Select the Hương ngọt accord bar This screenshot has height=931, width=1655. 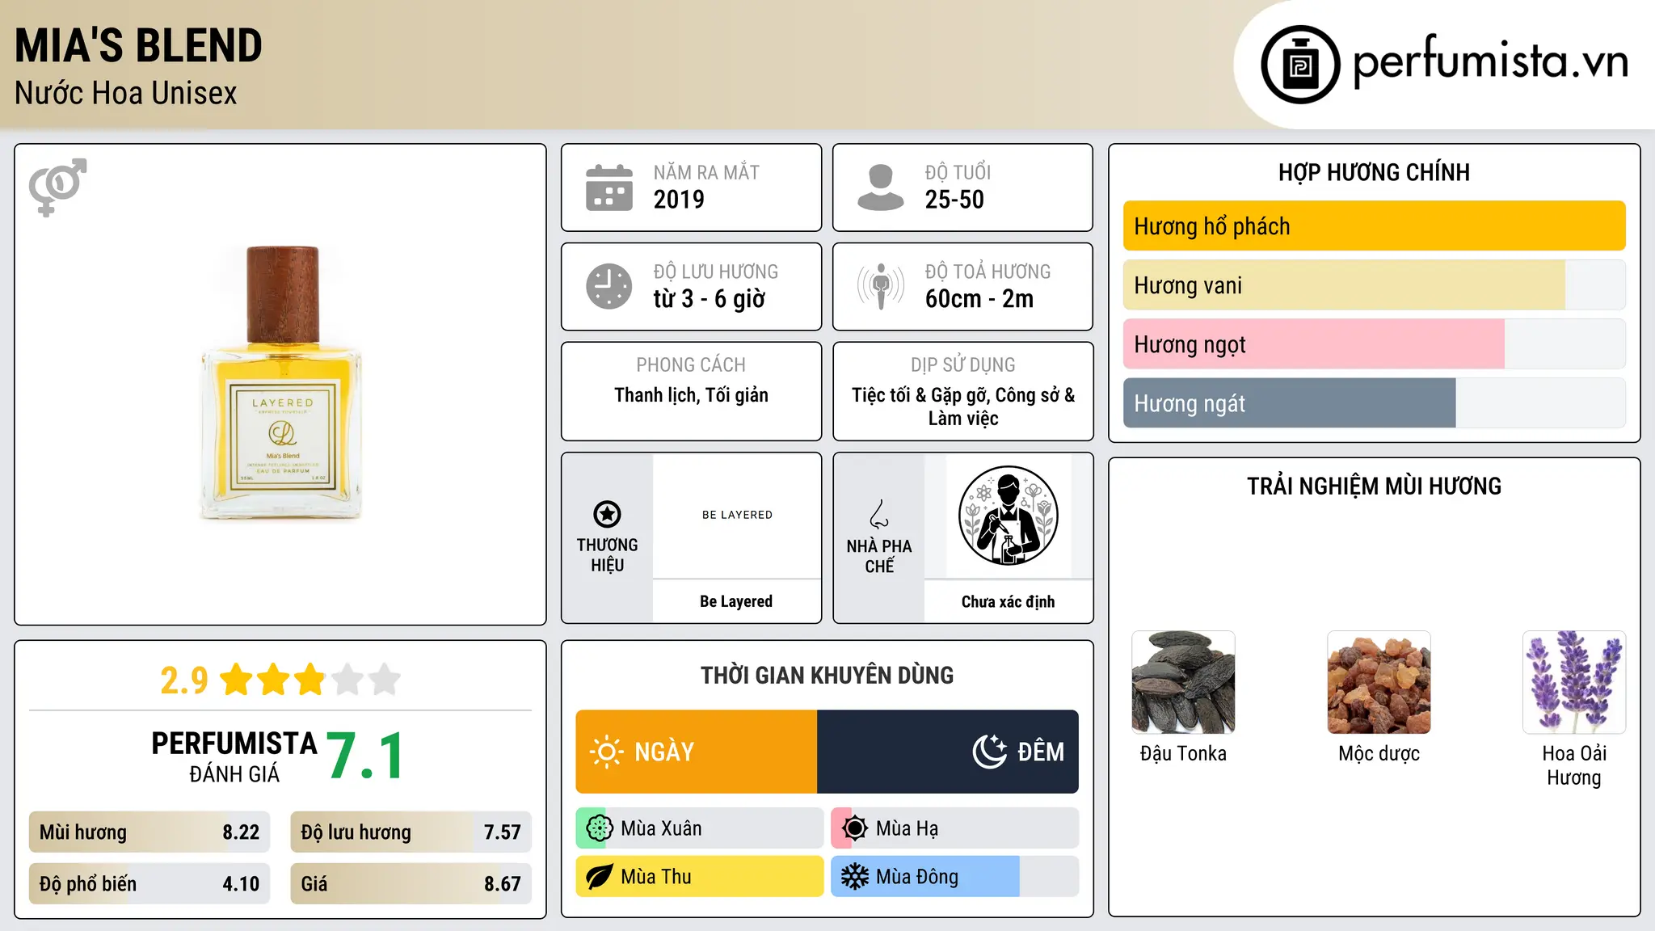[x=1374, y=344]
